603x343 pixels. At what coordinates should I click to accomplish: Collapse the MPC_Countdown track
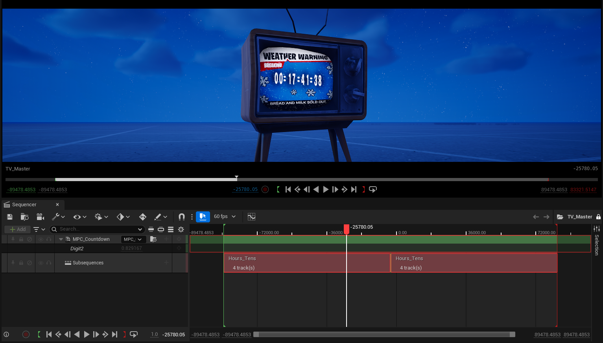(x=61, y=239)
